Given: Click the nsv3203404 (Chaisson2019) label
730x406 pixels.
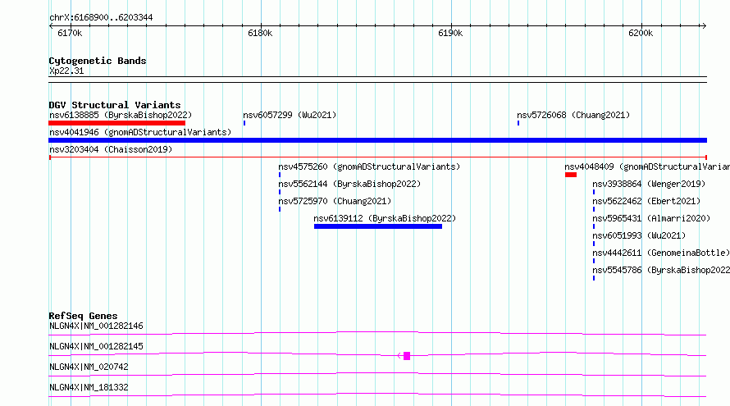Looking at the screenshot, I should point(111,149).
